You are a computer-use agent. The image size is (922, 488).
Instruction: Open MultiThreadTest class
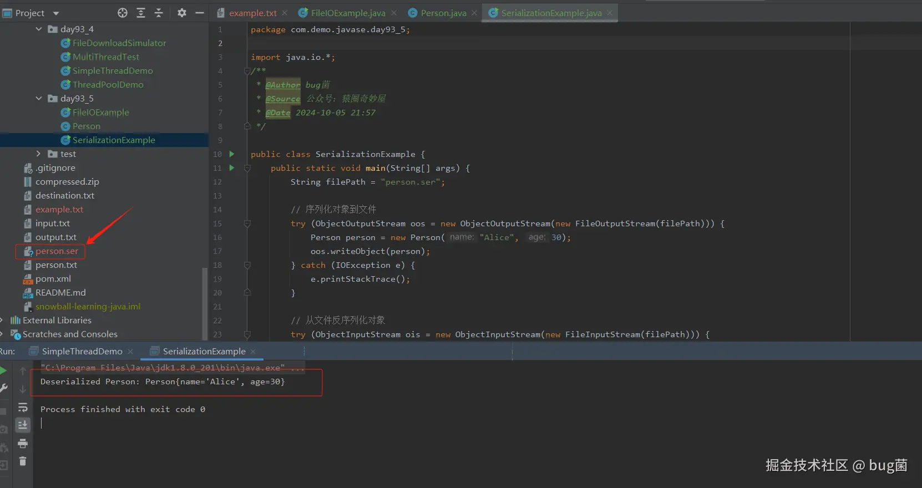coord(105,57)
